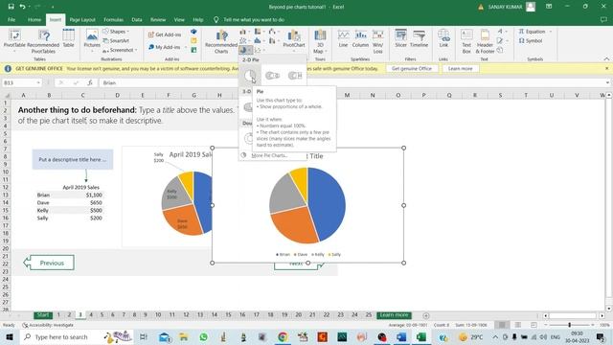Open the Data tab
The width and height of the screenshot is (613, 345).
click(x=137, y=19)
